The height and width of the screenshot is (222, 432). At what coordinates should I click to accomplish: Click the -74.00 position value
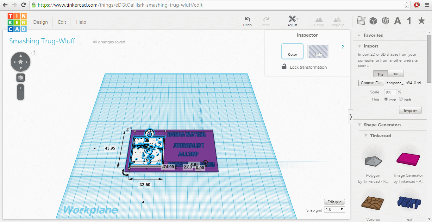pos(168,167)
